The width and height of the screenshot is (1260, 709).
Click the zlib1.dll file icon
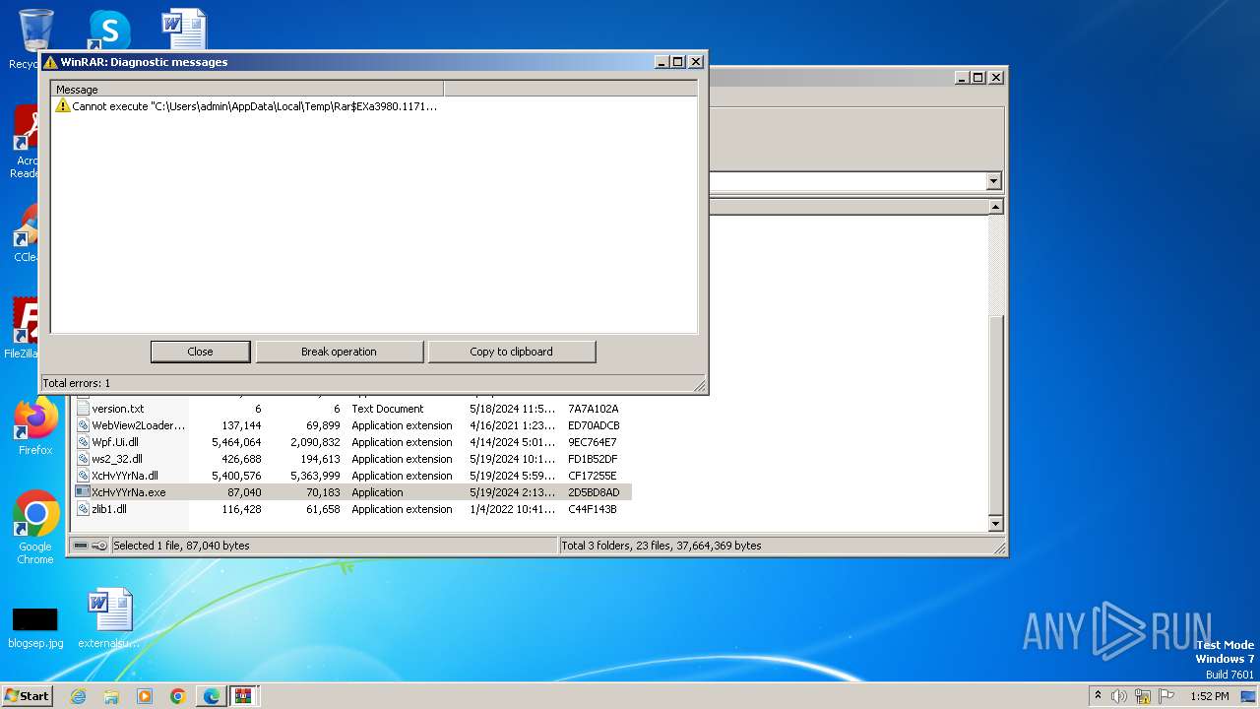tap(83, 509)
